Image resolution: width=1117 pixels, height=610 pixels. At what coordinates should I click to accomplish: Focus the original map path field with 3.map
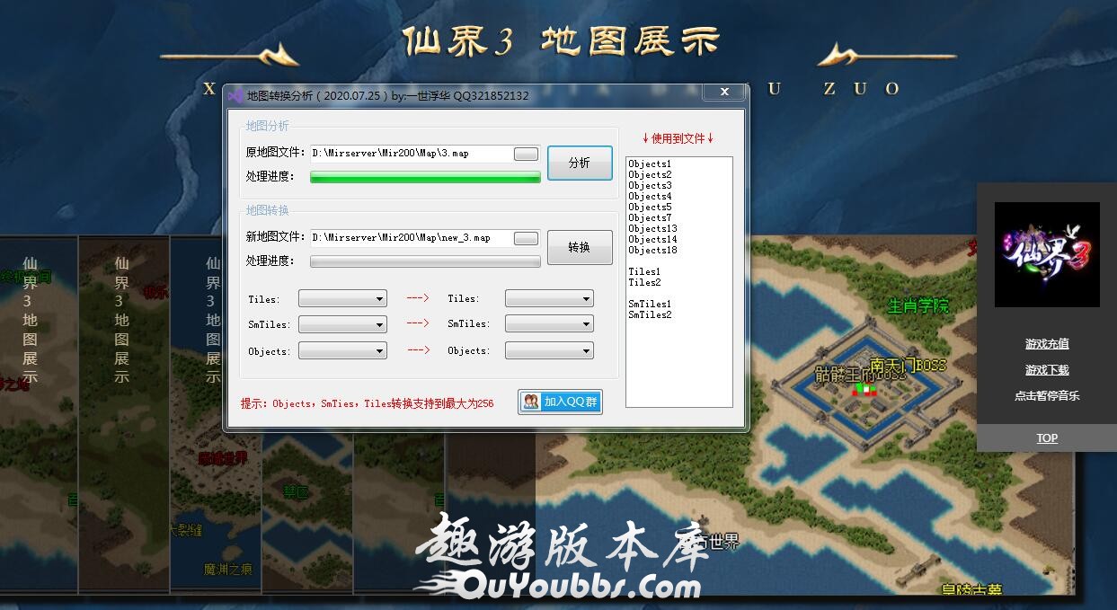pyautogui.click(x=411, y=154)
